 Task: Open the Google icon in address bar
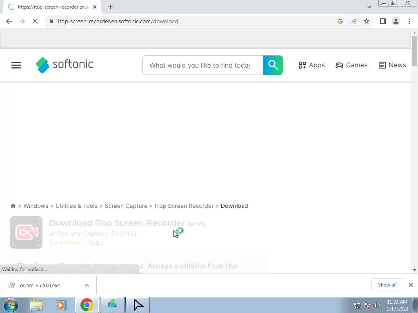[x=340, y=21]
